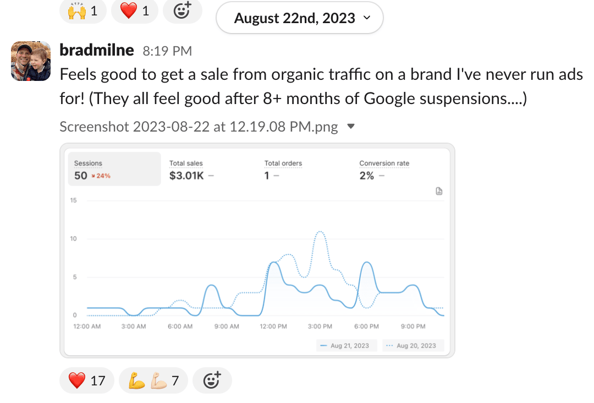Viewport: 594px width, 403px height.
Task: Select the Conversion rate metric
Action: (x=384, y=170)
